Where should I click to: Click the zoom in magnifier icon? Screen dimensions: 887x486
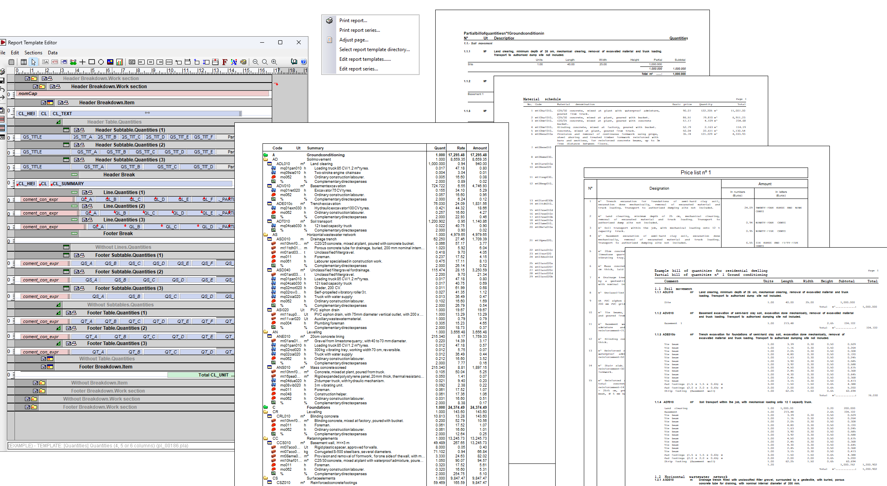click(x=274, y=62)
